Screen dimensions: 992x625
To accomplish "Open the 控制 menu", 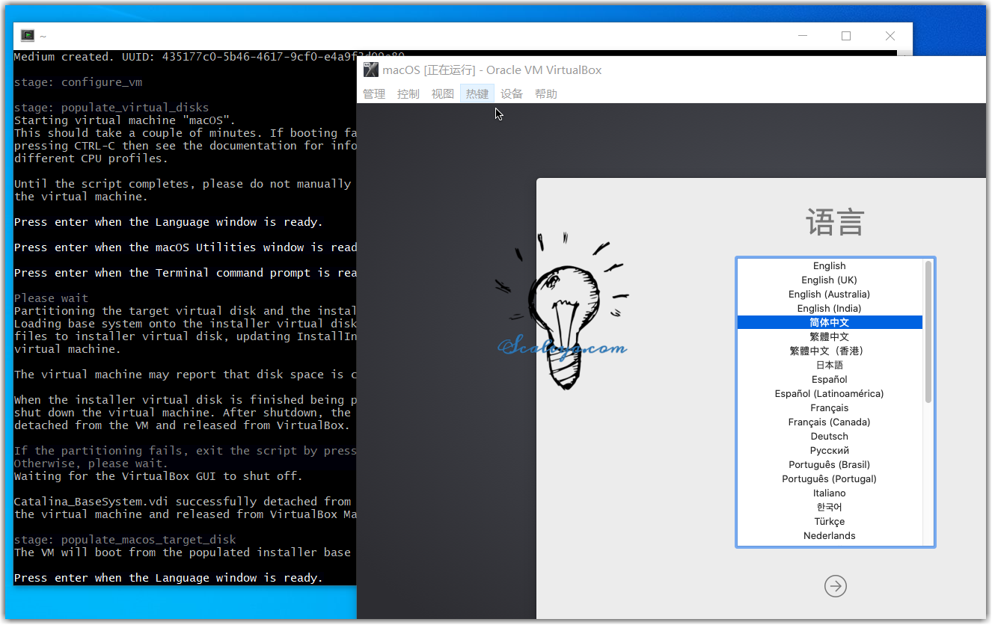I will point(408,94).
